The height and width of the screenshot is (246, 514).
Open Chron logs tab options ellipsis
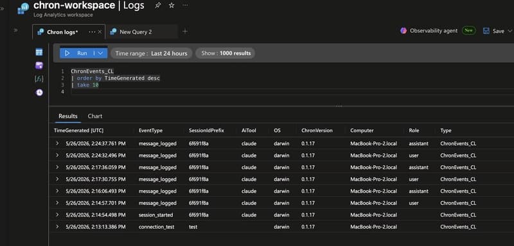pyautogui.click(x=92, y=31)
